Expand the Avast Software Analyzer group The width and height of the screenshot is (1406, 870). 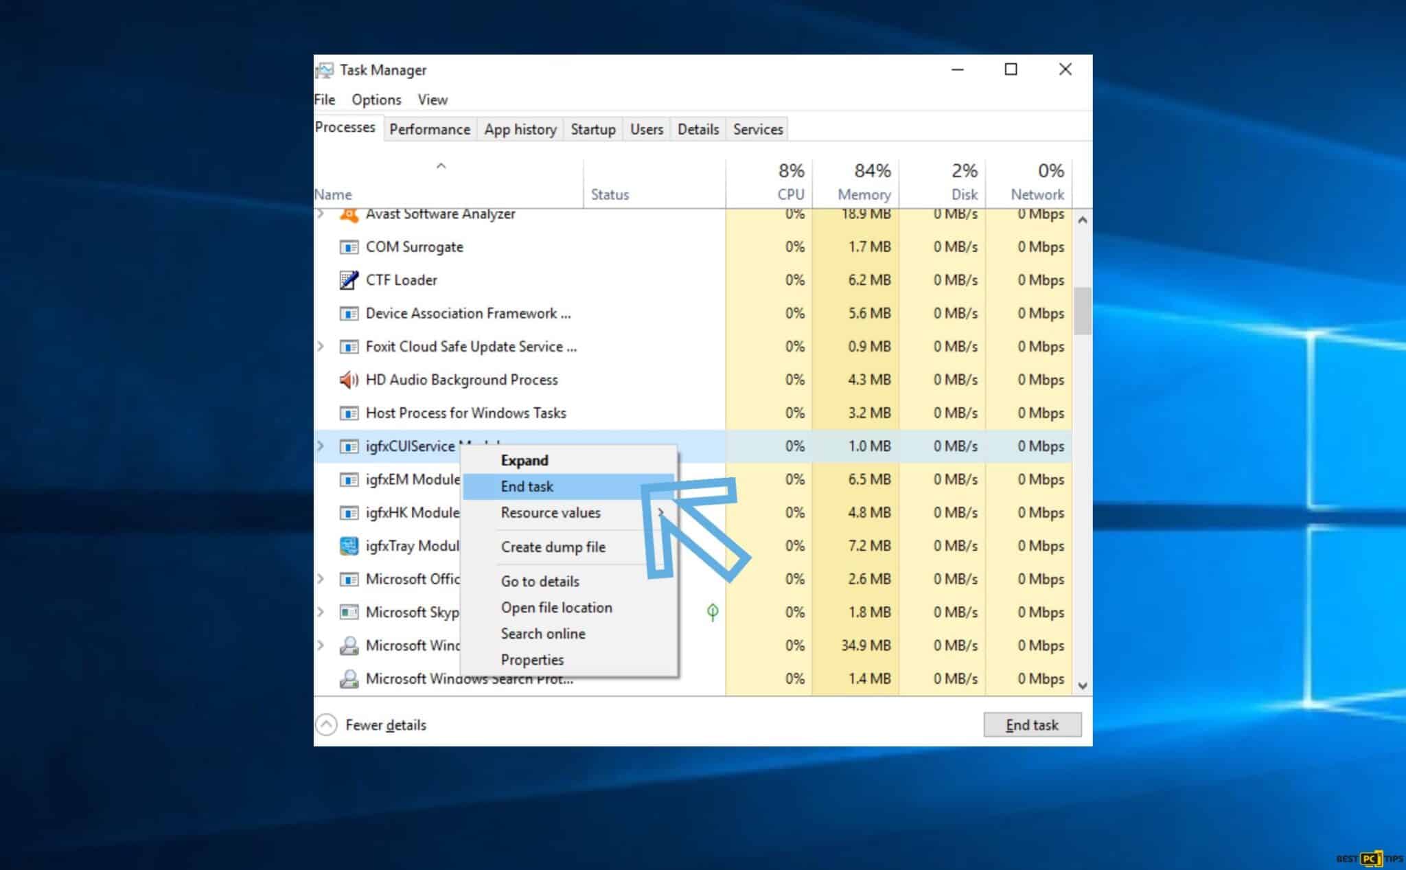321,214
